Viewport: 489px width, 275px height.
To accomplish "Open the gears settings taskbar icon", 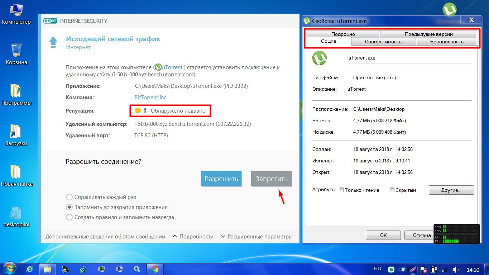I will tap(137, 269).
